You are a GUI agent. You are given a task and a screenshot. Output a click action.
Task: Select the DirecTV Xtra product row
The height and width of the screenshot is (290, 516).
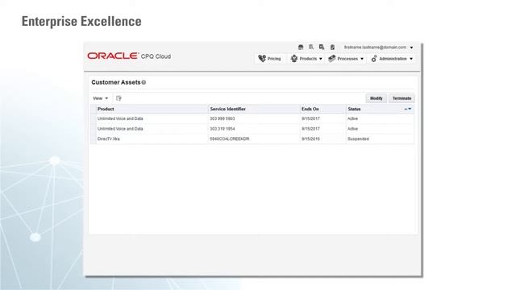point(252,139)
